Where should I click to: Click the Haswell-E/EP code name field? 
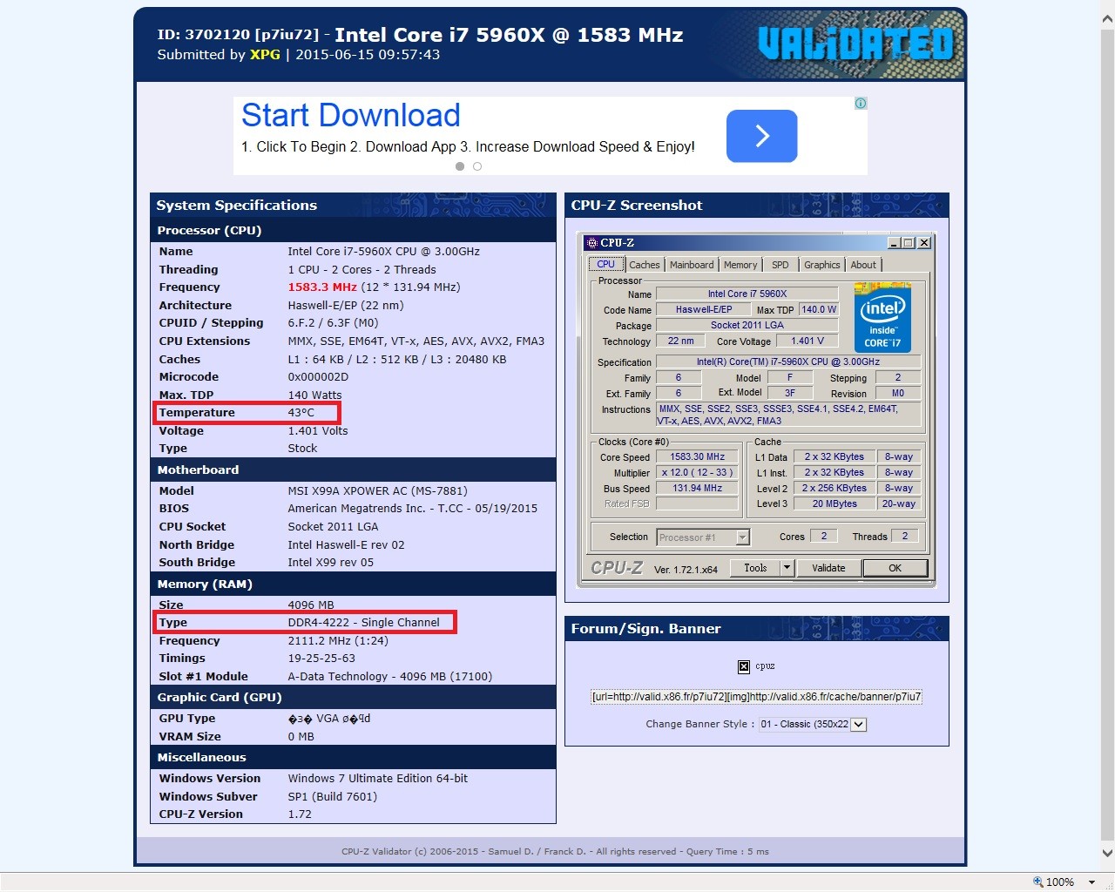pyautogui.click(x=703, y=309)
